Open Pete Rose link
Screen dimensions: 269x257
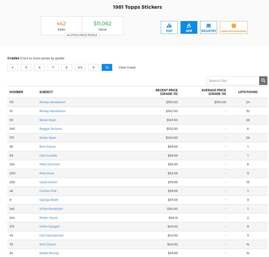[47, 173]
